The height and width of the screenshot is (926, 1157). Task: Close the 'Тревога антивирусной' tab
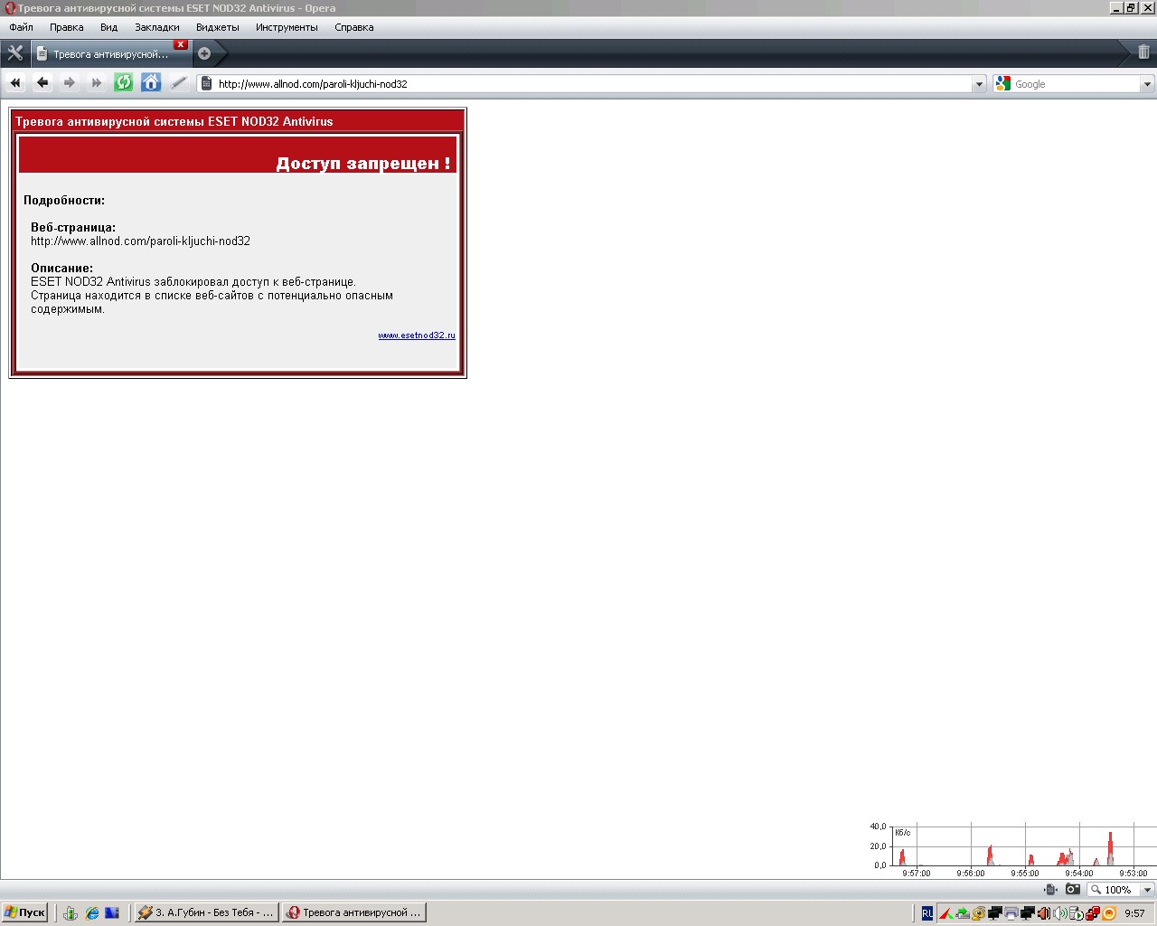tap(181, 44)
